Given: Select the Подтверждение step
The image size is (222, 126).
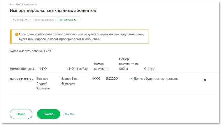Looking at the screenshot, I should click(67, 20).
